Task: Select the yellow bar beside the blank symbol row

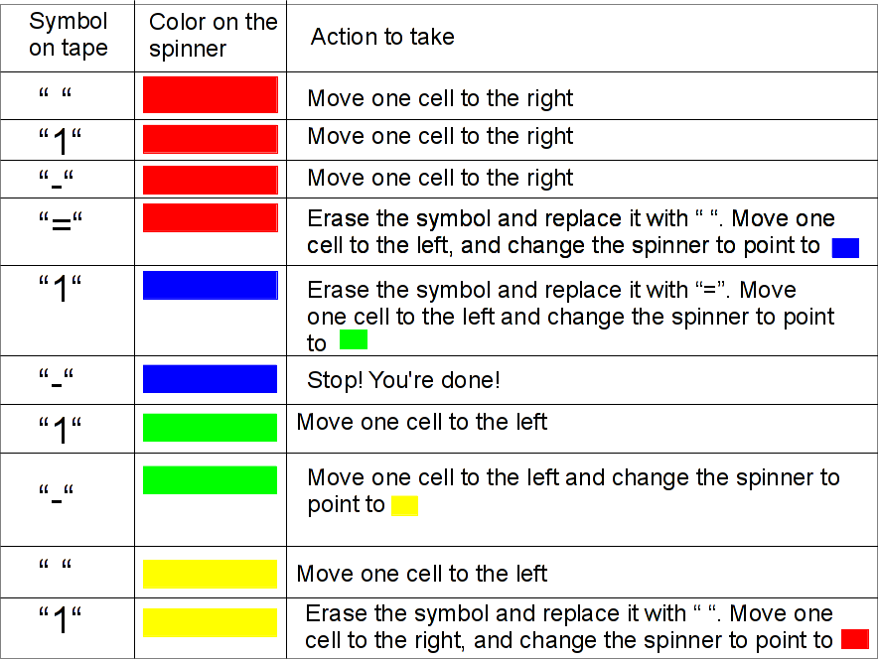Action: pyautogui.click(x=211, y=574)
